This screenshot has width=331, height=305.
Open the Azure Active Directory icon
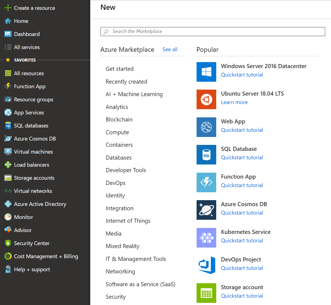click(8, 204)
